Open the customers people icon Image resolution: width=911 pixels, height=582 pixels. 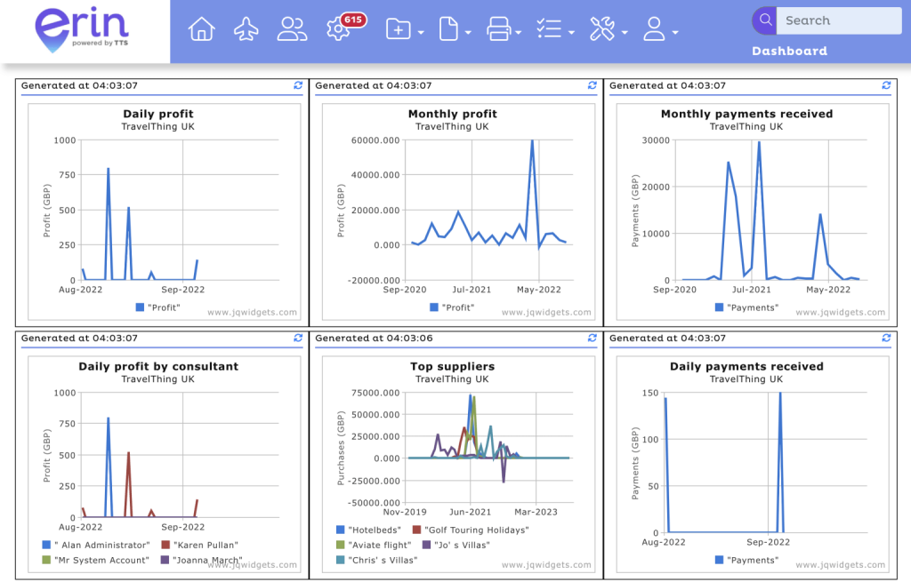pos(292,29)
